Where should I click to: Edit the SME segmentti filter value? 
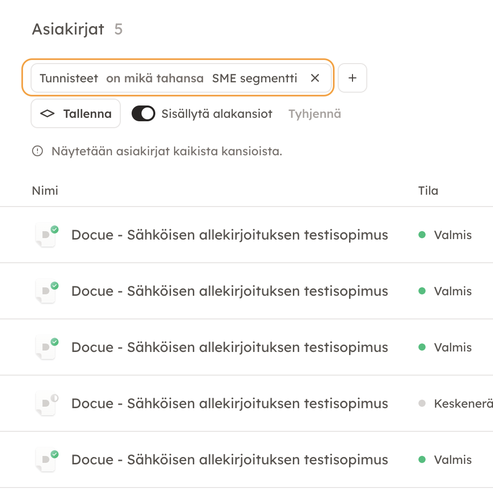point(254,78)
